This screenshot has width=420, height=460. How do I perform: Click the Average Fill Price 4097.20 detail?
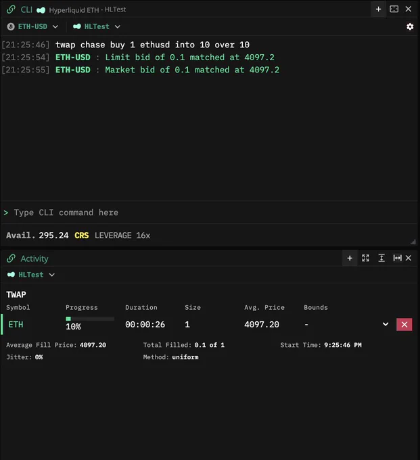point(56,345)
